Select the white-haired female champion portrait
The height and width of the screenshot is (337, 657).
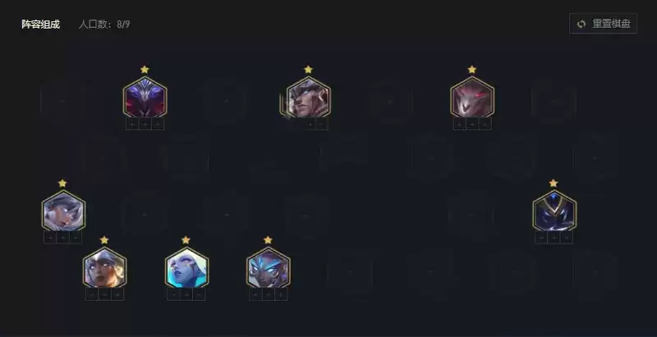[x=63, y=211]
